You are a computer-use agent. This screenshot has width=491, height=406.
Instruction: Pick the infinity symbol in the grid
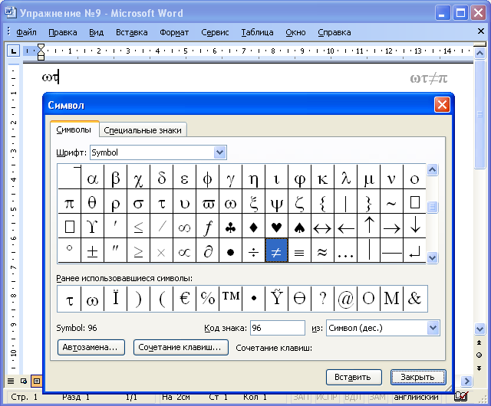coord(184,226)
